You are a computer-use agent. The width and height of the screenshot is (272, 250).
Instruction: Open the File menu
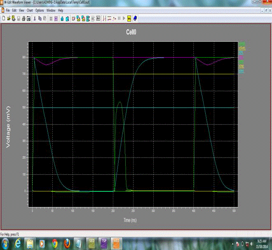[8, 10]
